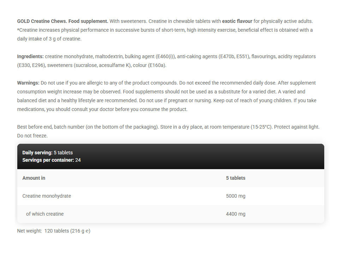The image size is (344, 253).
Task: Click the '4400 mg' value cell
Action: click(x=235, y=214)
